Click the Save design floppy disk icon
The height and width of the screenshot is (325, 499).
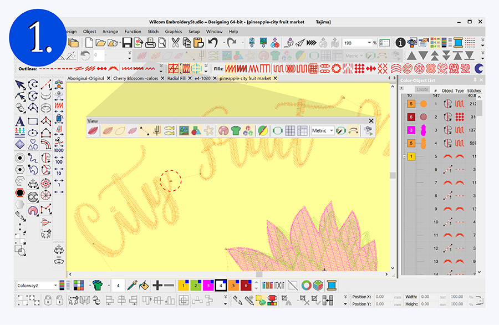tap(127, 43)
